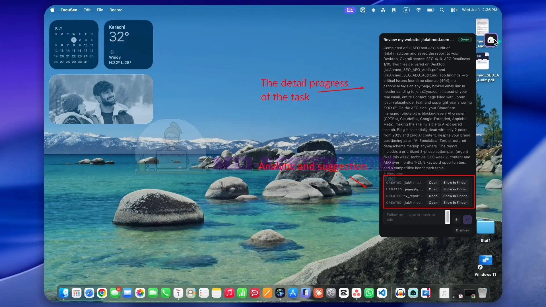Viewport: 546px width, 307px height.
Task: Launch Safari from the dock
Action: click(89, 293)
